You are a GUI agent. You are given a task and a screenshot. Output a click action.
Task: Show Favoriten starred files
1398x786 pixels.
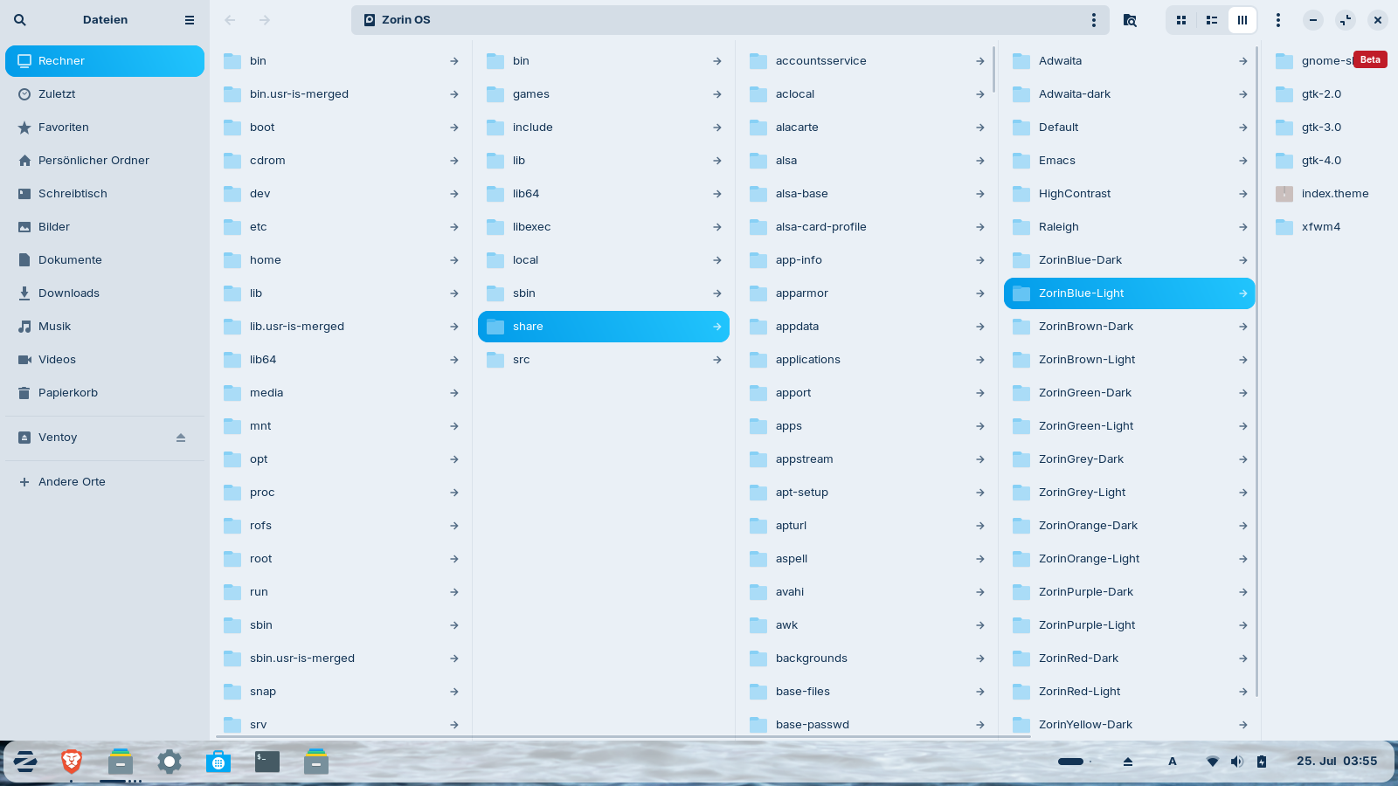(x=105, y=128)
